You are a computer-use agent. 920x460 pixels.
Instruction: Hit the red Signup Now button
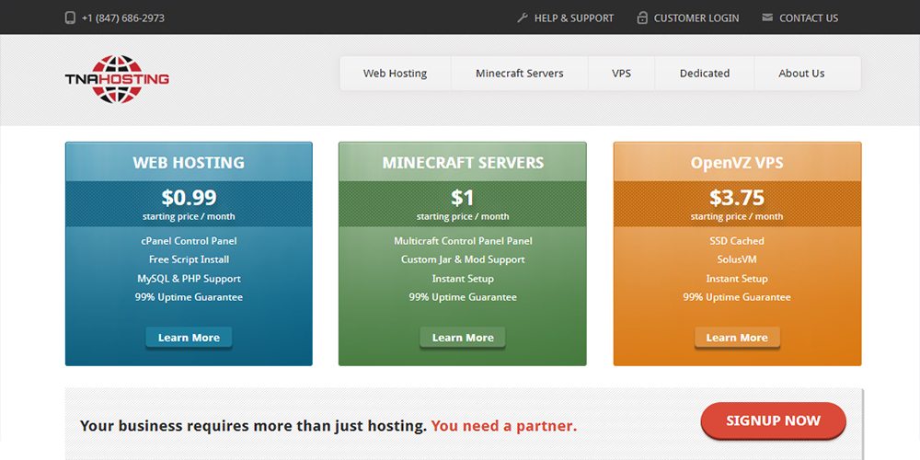coord(773,420)
